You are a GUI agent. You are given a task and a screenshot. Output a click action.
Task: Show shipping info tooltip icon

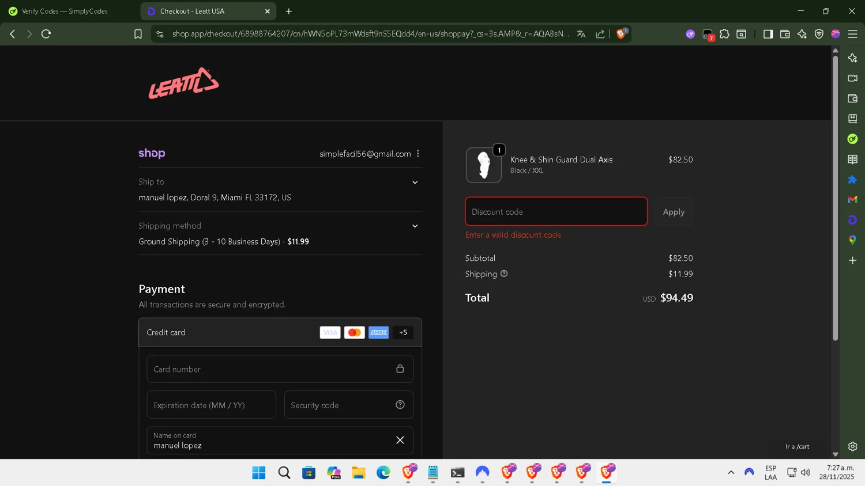[x=504, y=274]
